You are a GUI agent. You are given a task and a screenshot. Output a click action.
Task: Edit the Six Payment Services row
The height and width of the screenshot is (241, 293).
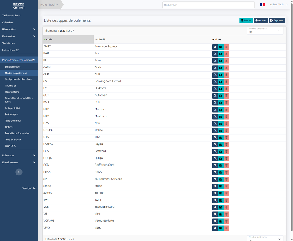pyautogui.click(x=221, y=179)
